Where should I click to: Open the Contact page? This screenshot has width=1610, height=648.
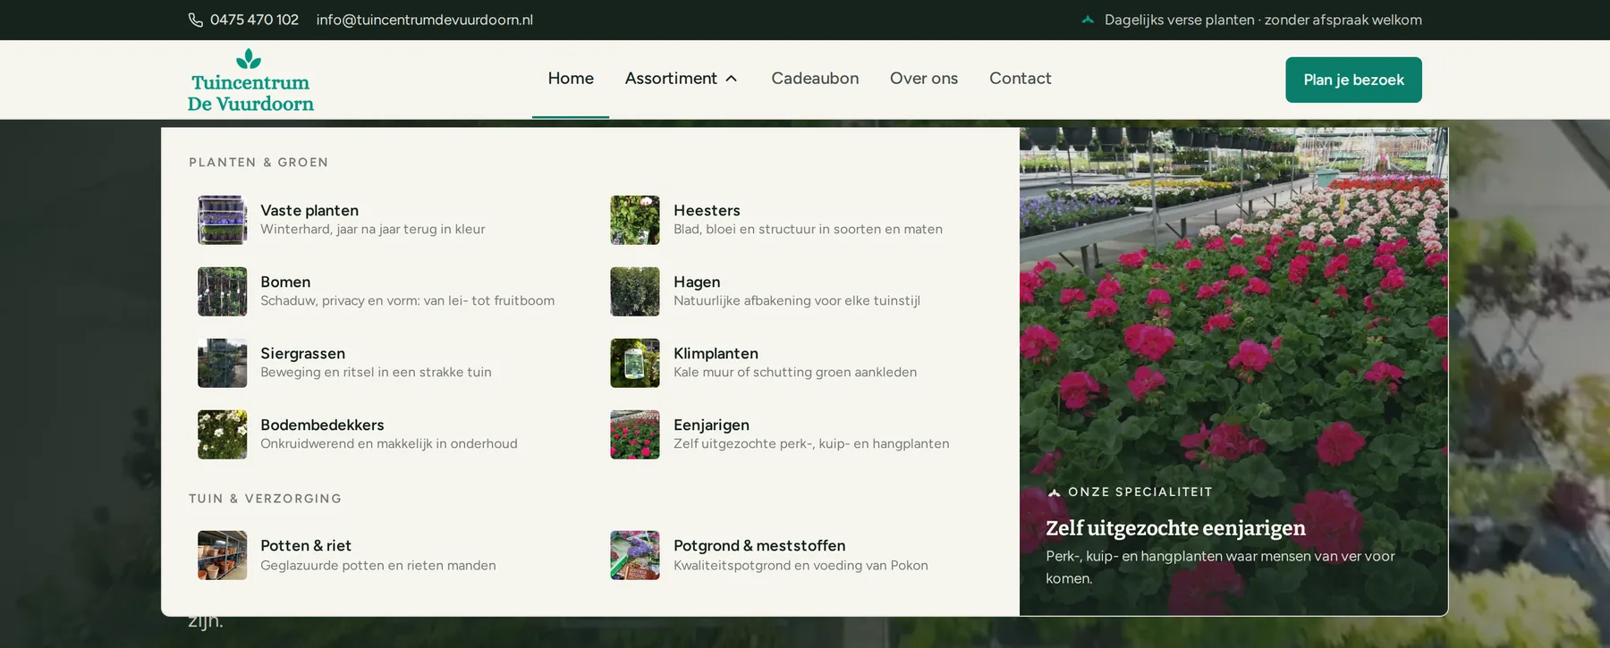(x=1020, y=79)
